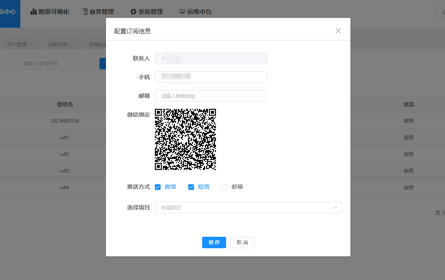Close the 设备列表 tab

coord(72,45)
